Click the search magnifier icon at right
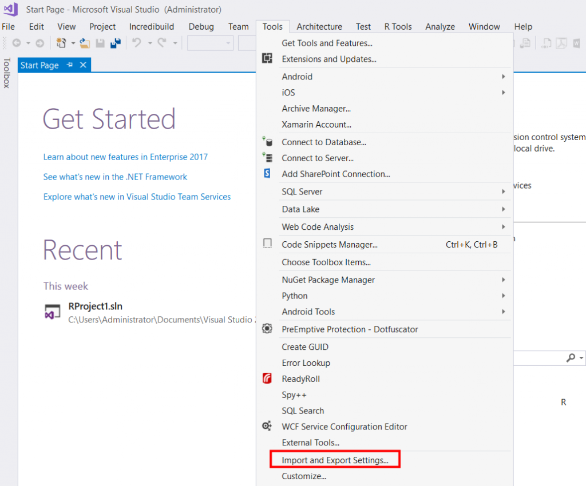 tap(571, 358)
